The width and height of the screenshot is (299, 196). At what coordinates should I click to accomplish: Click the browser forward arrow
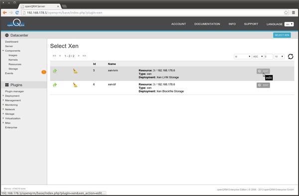[x=11, y=12]
